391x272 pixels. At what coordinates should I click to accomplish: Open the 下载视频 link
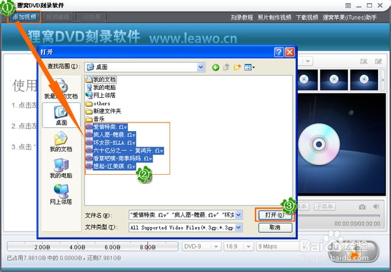(307, 18)
